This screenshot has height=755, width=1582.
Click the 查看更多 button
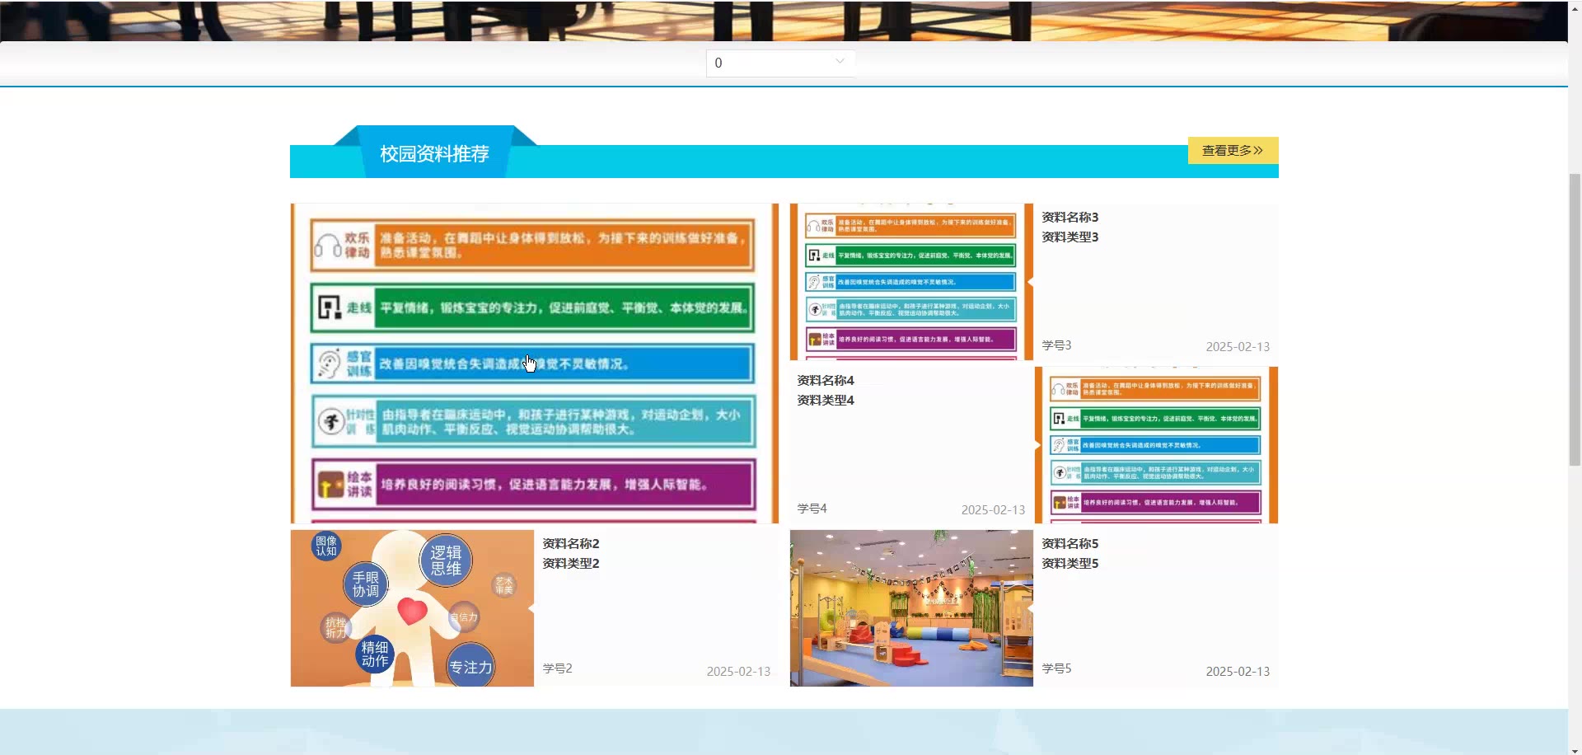(1233, 150)
